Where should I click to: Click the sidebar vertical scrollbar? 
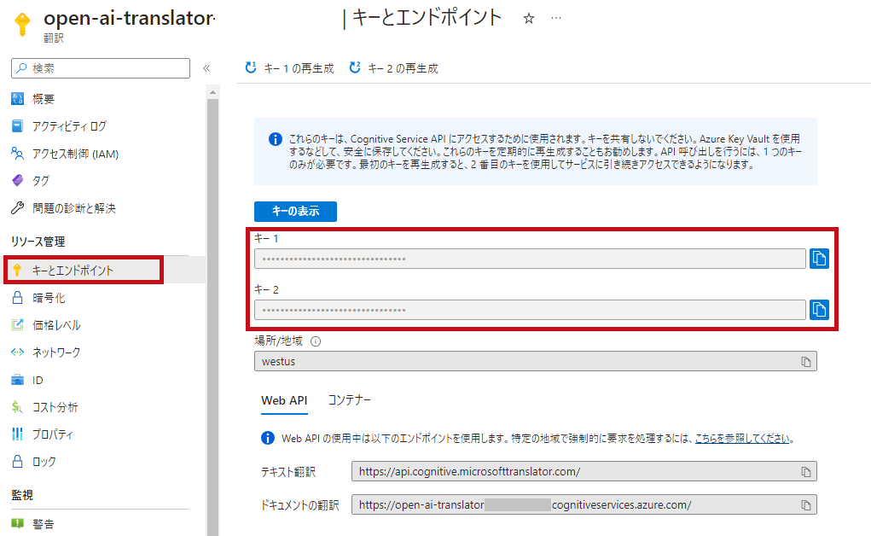(212, 317)
